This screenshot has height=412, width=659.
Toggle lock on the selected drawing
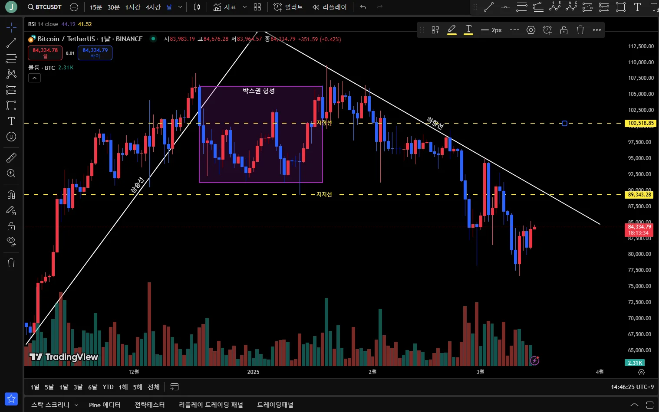click(x=564, y=30)
